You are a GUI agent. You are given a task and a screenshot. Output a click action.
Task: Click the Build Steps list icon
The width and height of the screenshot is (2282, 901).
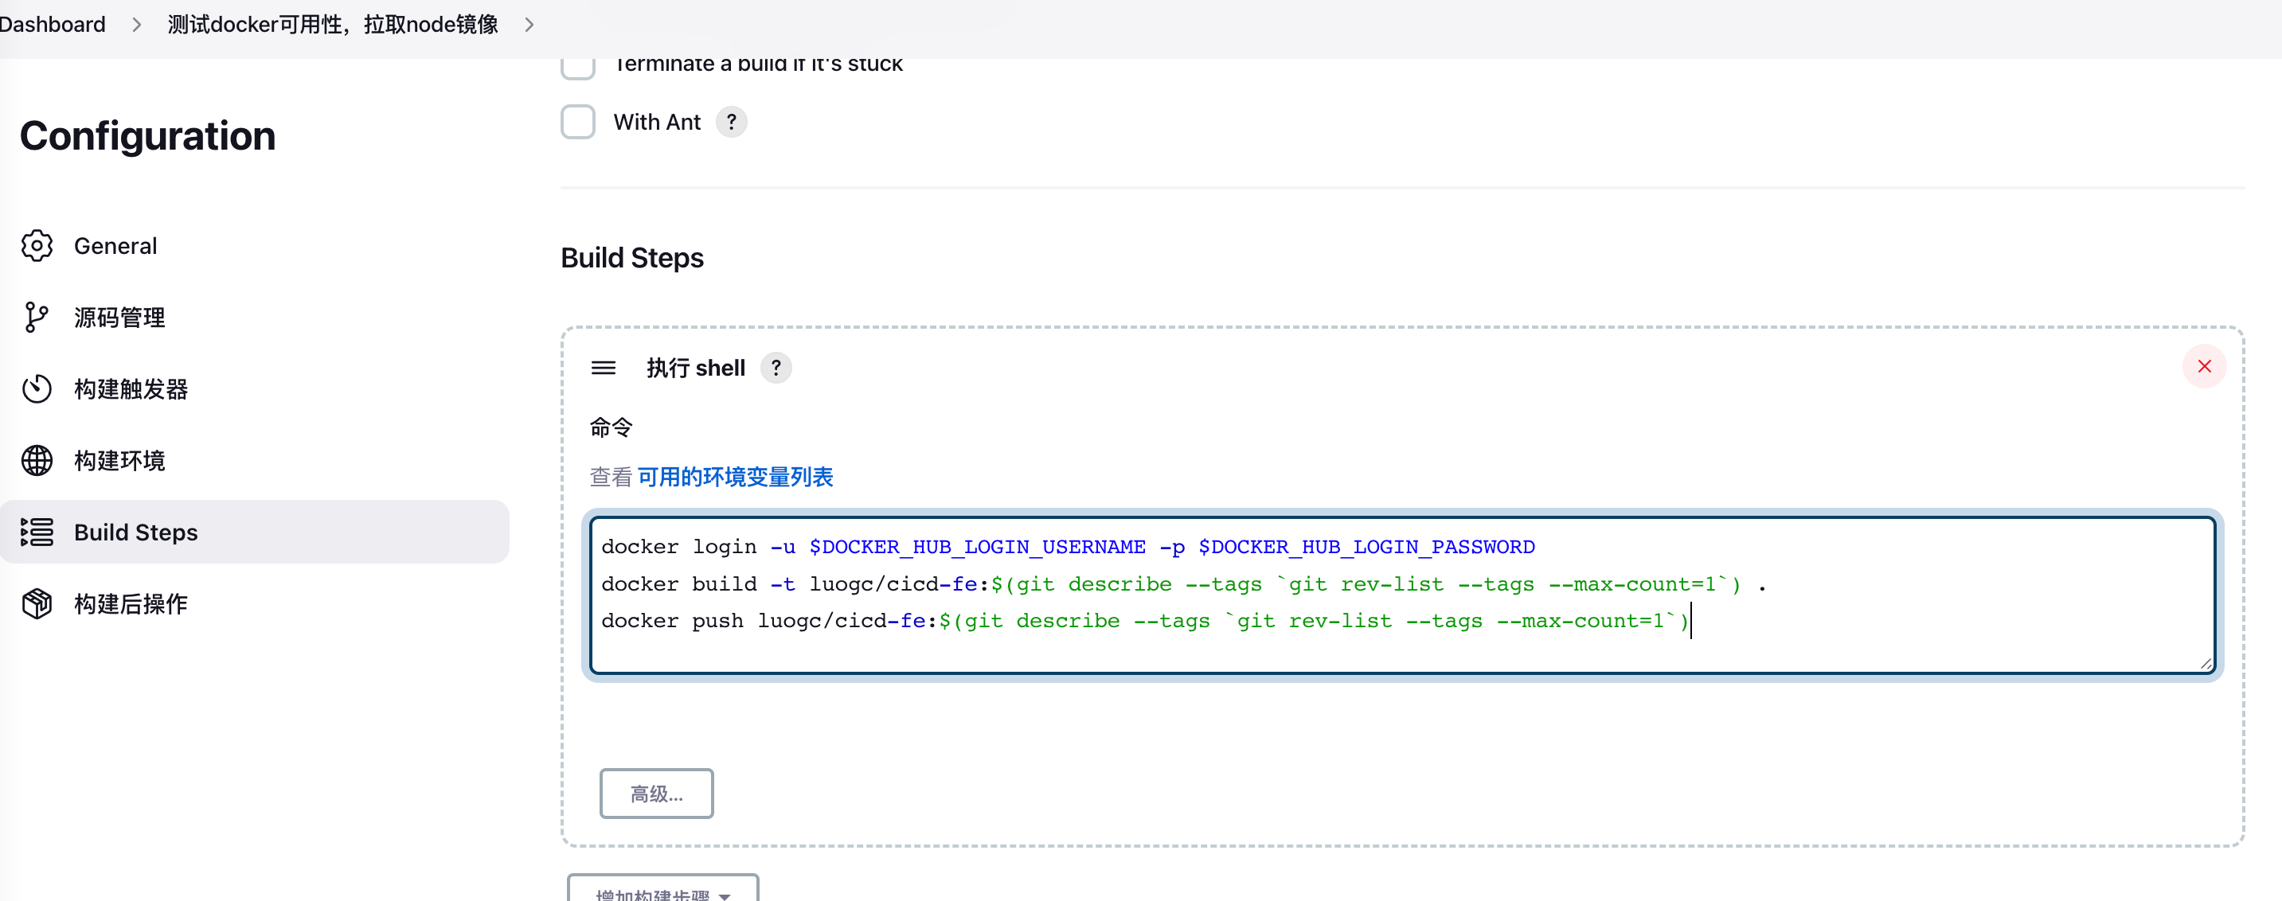[x=37, y=532]
